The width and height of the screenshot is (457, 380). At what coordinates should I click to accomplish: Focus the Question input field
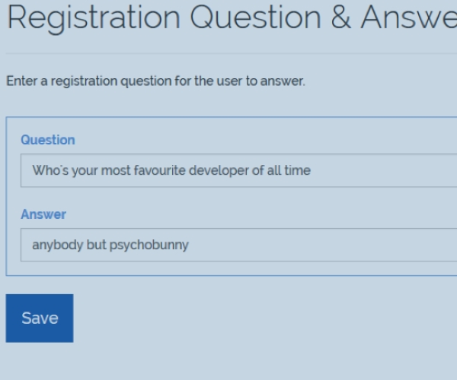(238, 170)
